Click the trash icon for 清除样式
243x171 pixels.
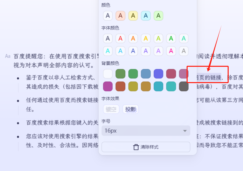click(x=136, y=147)
